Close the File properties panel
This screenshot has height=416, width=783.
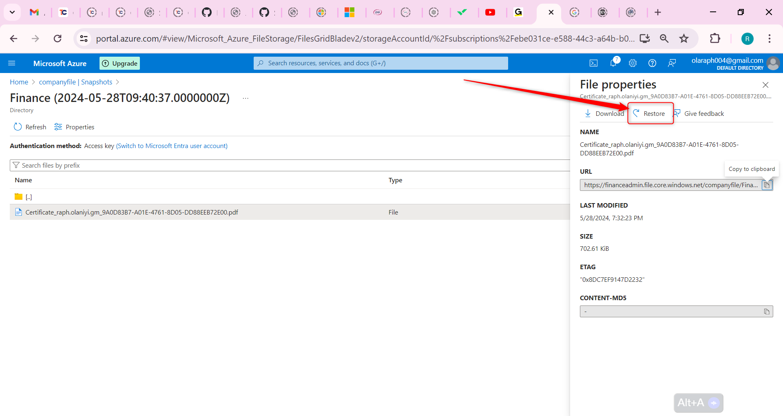765,85
